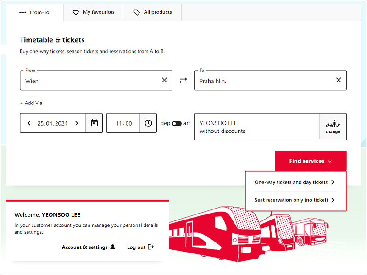This screenshot has height=275, width=367.
Task: Click passenger YEONSOO LEE without discounts box
Action: click(256, 127)
